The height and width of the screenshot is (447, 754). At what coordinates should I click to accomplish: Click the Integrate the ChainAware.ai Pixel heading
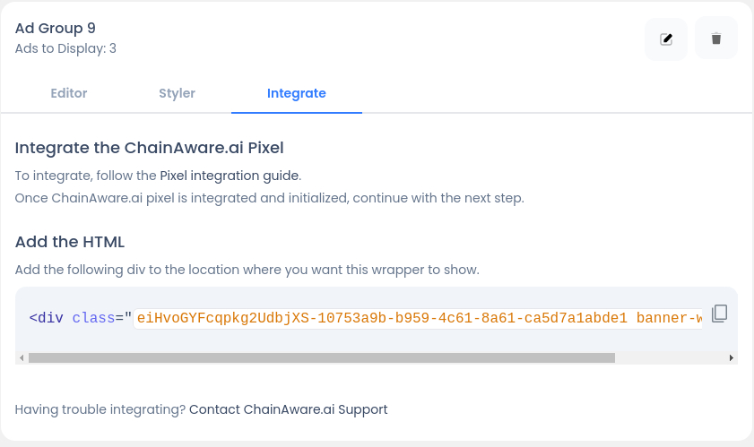tap(149, 148)
